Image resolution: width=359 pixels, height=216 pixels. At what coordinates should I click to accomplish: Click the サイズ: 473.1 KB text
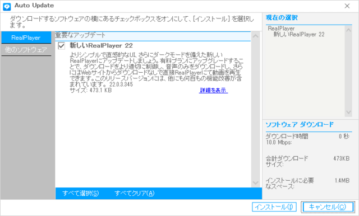pos(91,91)
